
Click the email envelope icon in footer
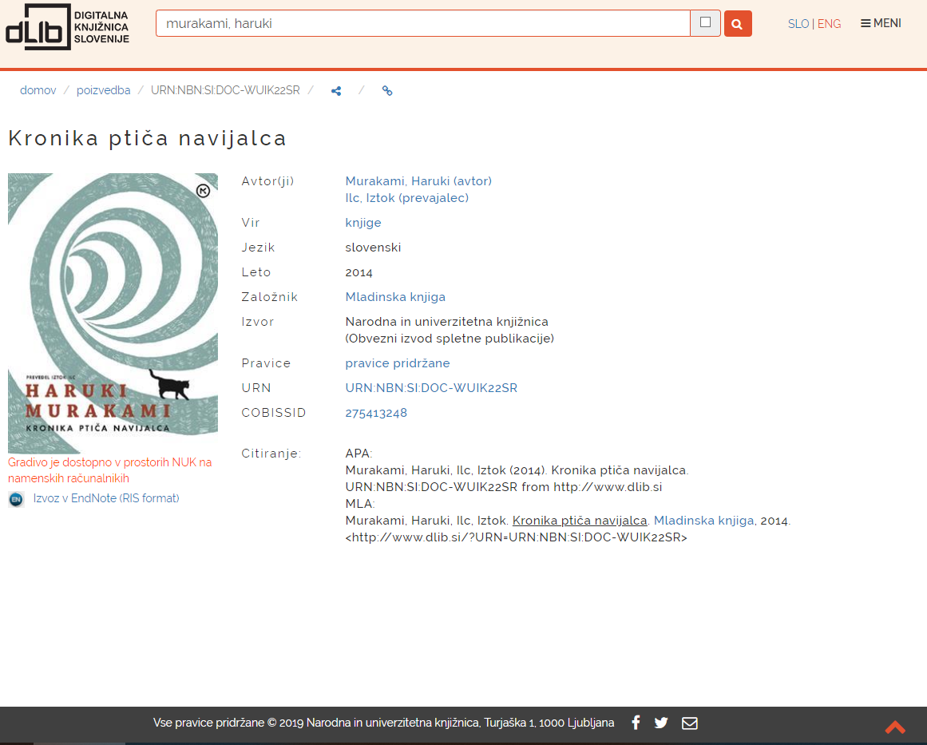click(x=689, y=723)
